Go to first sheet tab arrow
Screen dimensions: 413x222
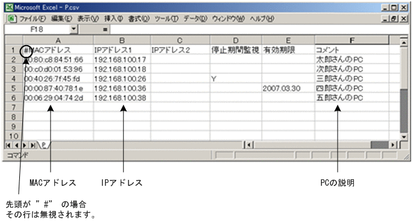(x=8, y=145)
